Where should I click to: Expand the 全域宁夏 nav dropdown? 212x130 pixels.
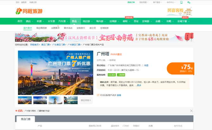click(x=189, y=21)
